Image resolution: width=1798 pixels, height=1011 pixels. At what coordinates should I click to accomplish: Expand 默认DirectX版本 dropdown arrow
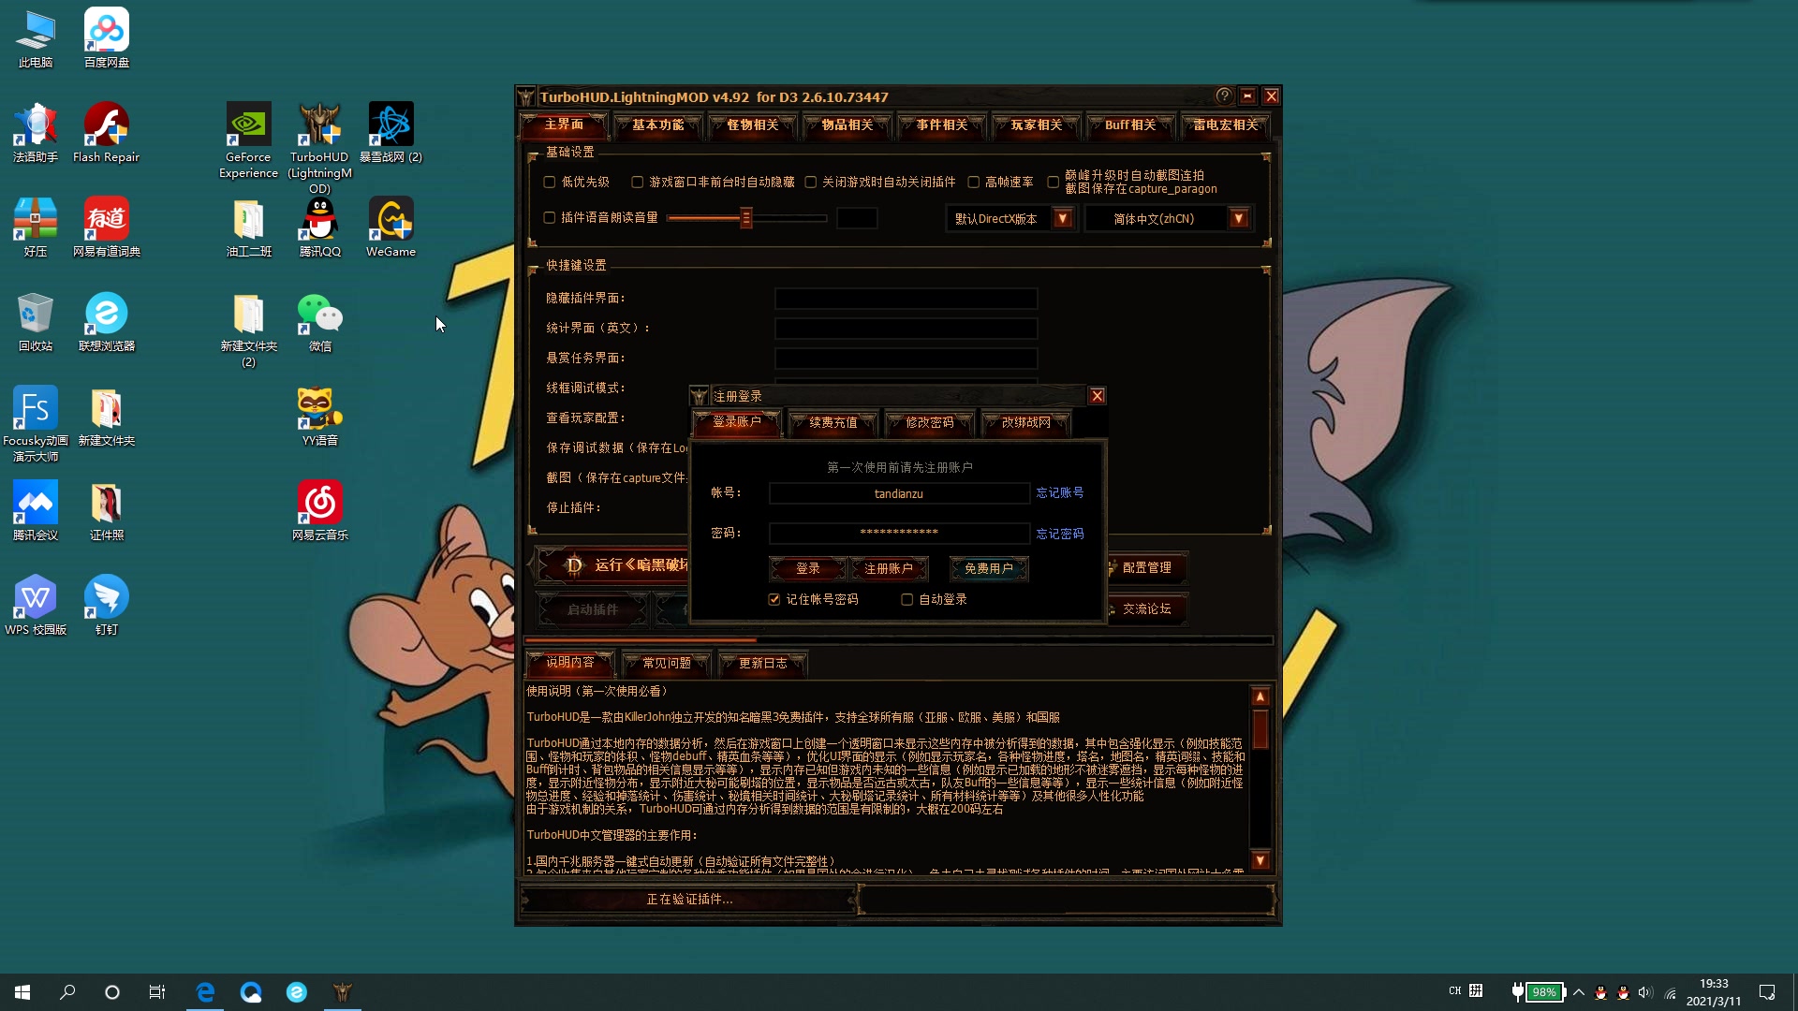click(x=1063, y=219)
